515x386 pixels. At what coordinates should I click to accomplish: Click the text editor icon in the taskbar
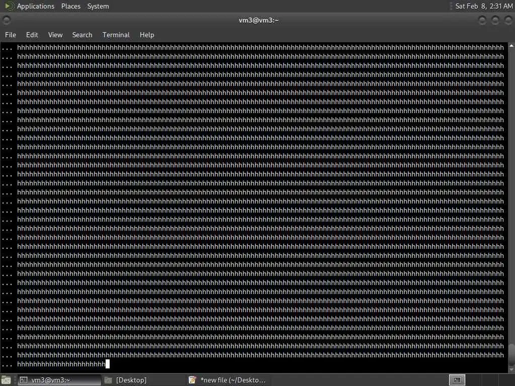pyautogui.click(x=192, y=380)
